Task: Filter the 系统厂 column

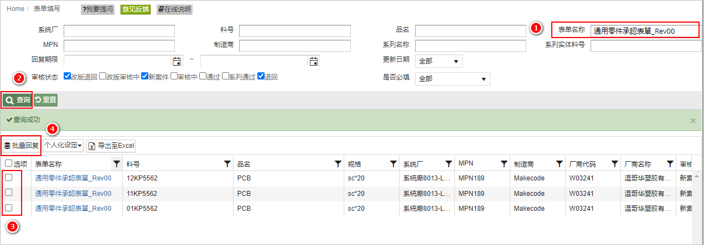Action: 448,164
